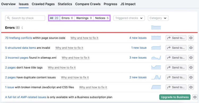Open the Overview tab

click(x=8, y=4)
